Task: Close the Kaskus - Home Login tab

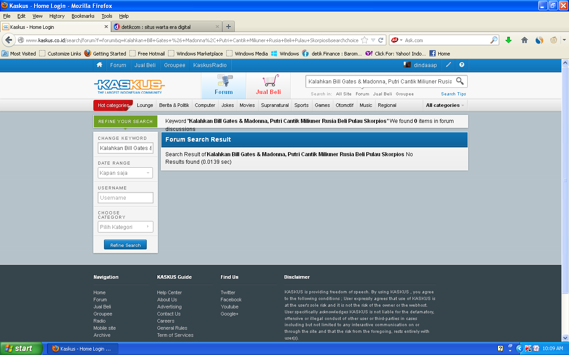Action: pos(106,27)
